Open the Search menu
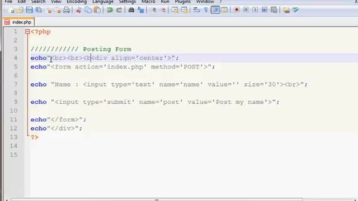The height and width of the screenshot is (201, 358). pyautogui.click(x=38, y=2)
